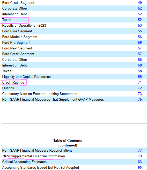Open page 58 link beside the second Taxes entry
The height and width of the screenshot is (170, 147).
[140, 71]
